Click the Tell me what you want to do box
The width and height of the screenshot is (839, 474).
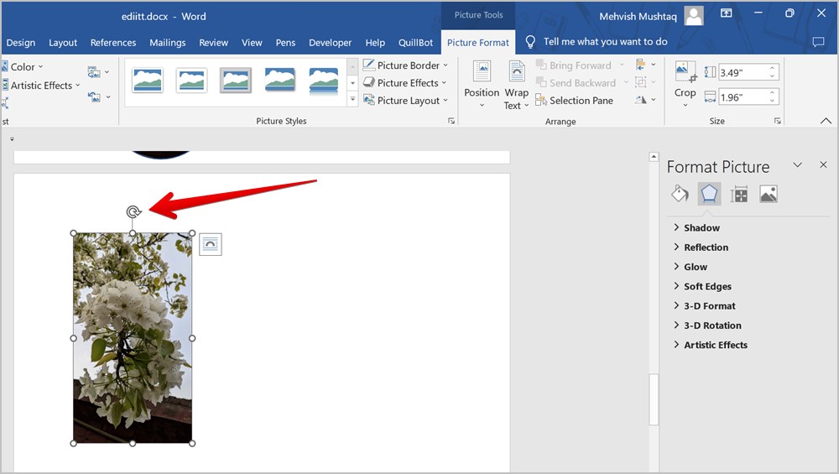pos(605,42)
